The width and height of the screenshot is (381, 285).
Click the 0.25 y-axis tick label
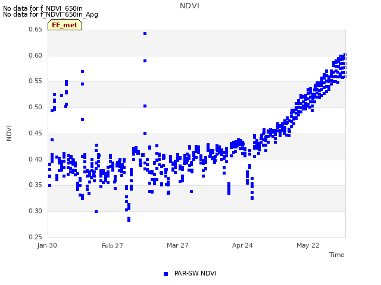[x=35, y=237]
